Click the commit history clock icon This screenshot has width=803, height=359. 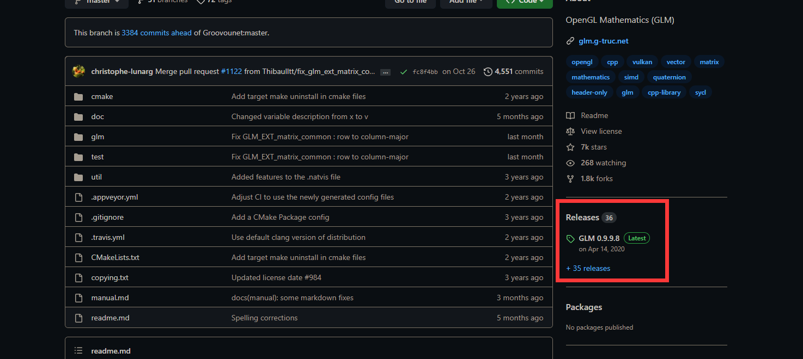[x=488, y=71]
